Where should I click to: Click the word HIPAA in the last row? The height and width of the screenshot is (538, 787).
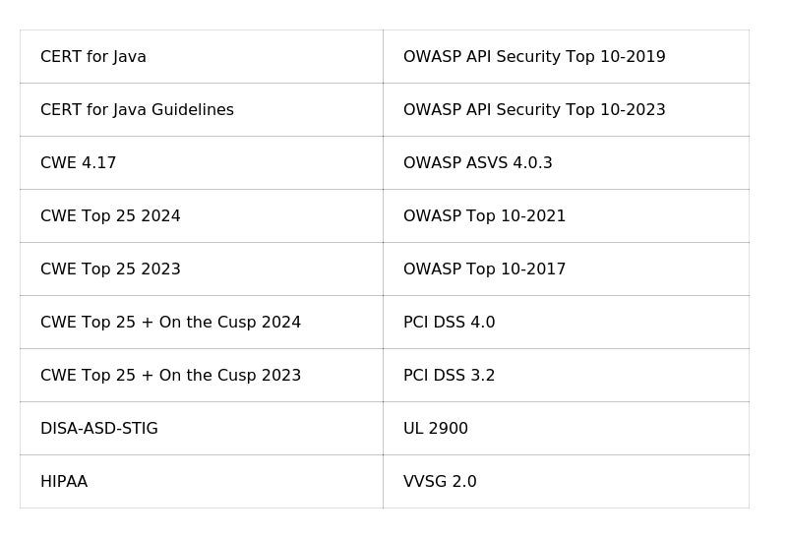coord(64,482)
